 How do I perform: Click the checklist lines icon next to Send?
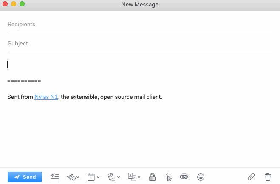pyautogui.click(x=54, y=177)
